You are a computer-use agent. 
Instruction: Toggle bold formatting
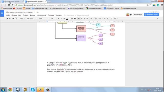pyautogui.click(x=58, y=19)
